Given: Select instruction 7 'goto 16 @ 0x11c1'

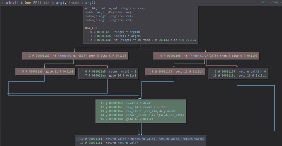Looking at the screenshot, I should (111, 76).
